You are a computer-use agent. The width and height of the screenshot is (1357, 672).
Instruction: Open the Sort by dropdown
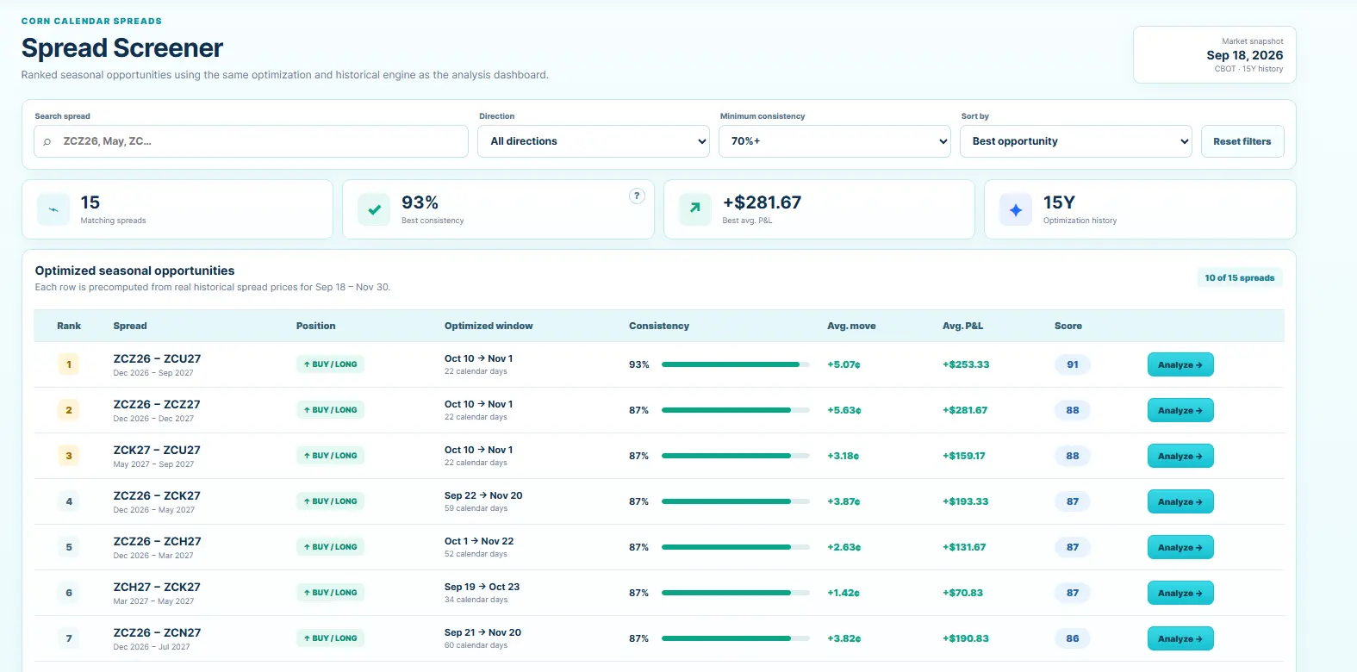click(x=1076, y=141)
